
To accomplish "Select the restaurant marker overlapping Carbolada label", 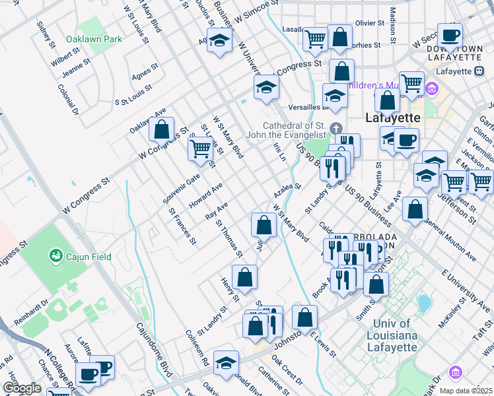I will click(x=365, y=253).
